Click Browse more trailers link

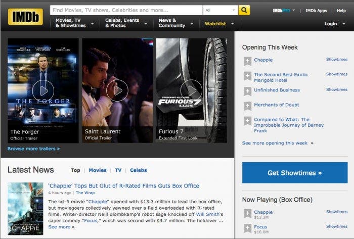click(x=34, y=149)
